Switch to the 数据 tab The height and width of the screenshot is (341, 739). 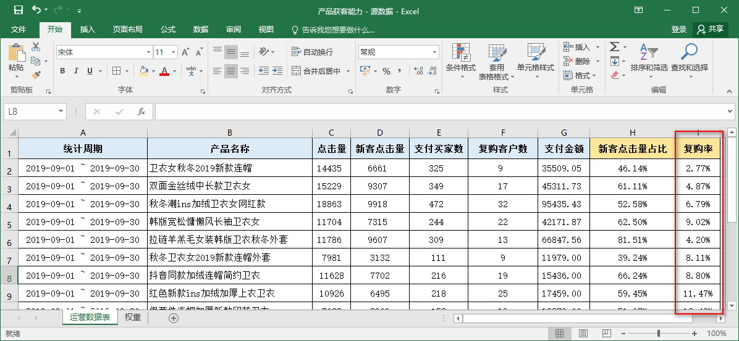[x=201, y=30]
